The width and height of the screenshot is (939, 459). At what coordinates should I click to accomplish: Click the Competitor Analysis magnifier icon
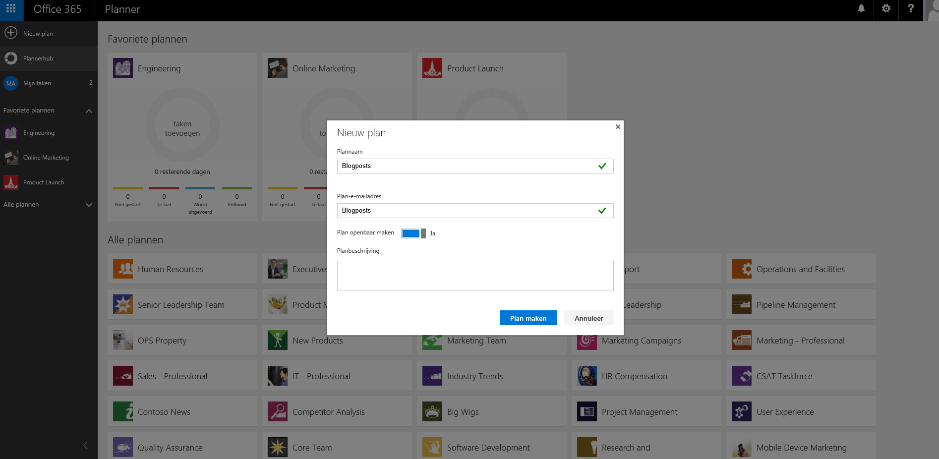point(278,411)
